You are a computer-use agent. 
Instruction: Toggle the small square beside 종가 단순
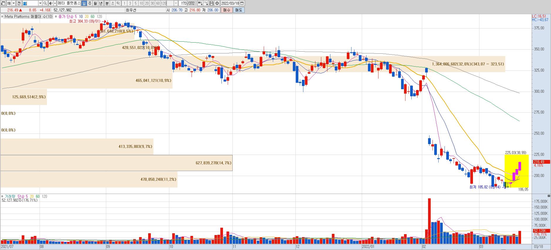[x=56, y=16]
